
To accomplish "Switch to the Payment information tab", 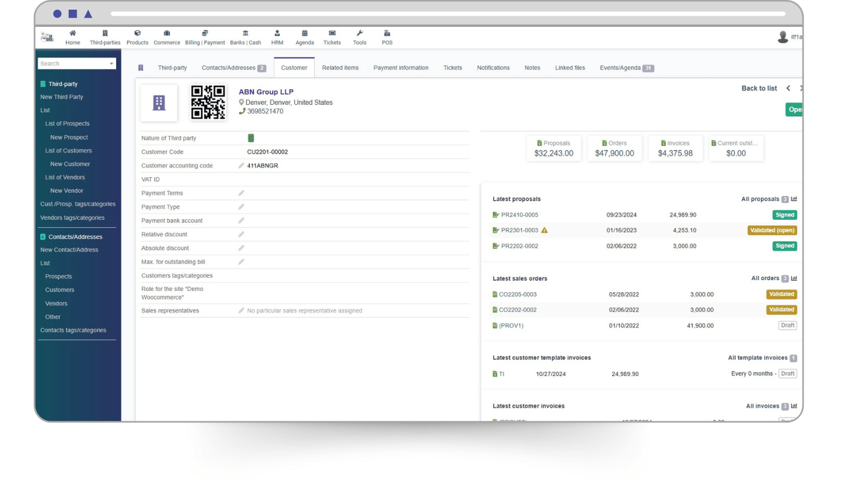I will 401,67.
